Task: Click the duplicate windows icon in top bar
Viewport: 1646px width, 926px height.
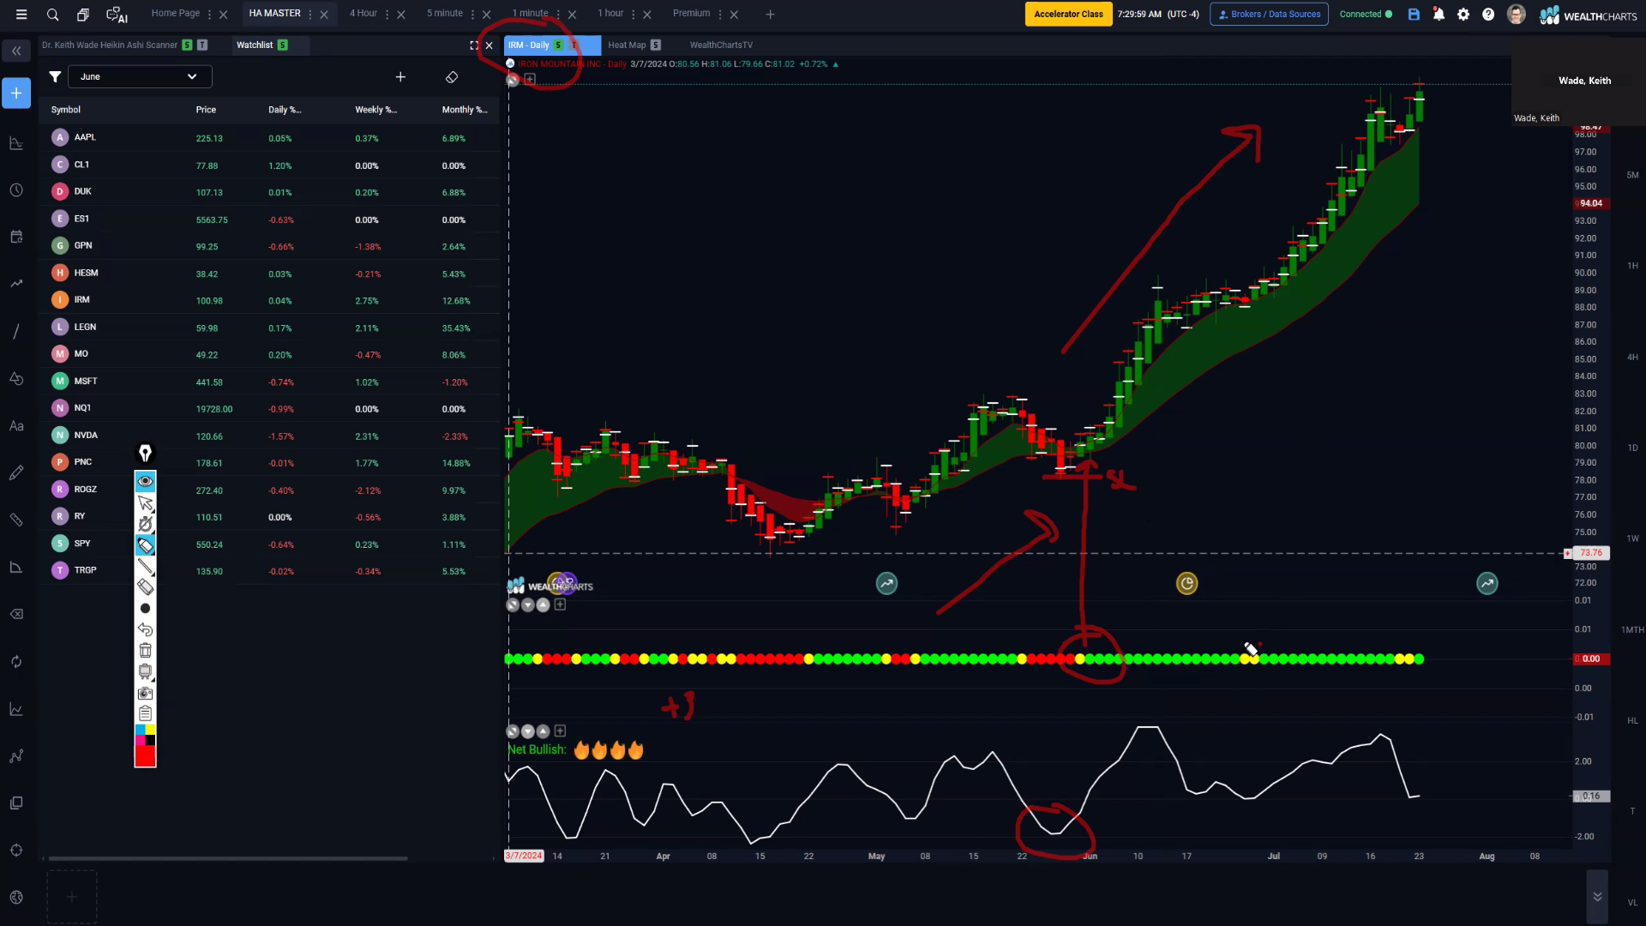Action: tap(83, 15)
